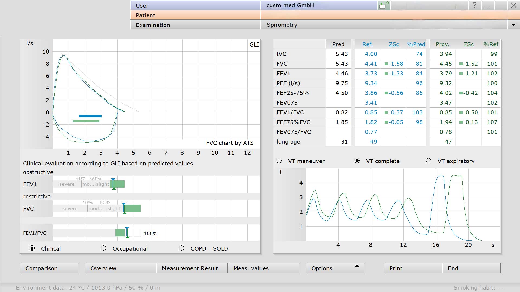Open the Measurement Result view

point(192,268)
